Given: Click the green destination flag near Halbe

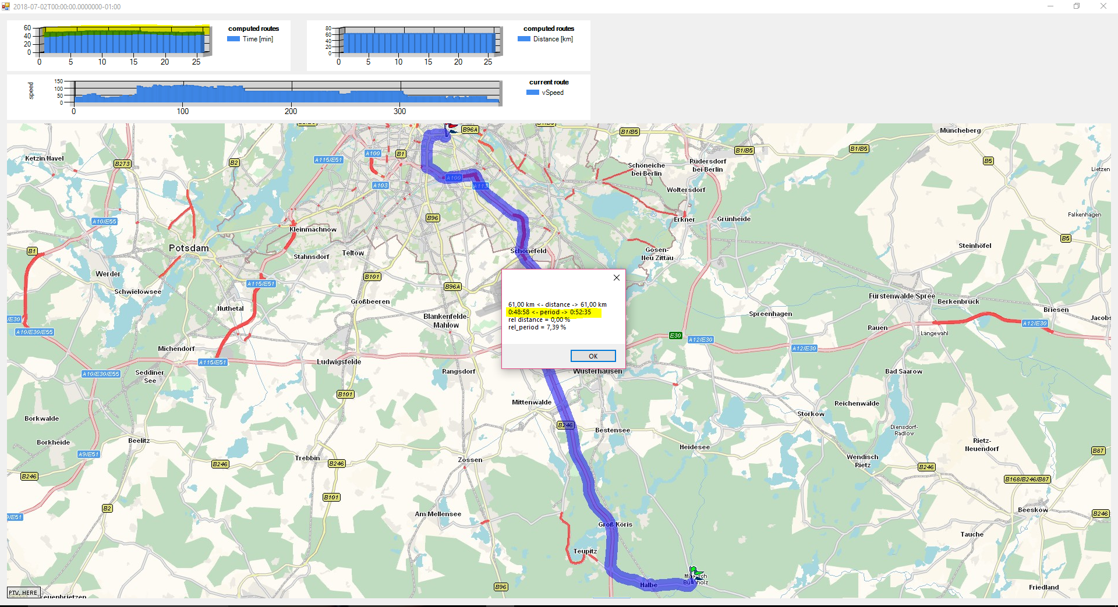Looking at the screenshot, I should point(695,571).
